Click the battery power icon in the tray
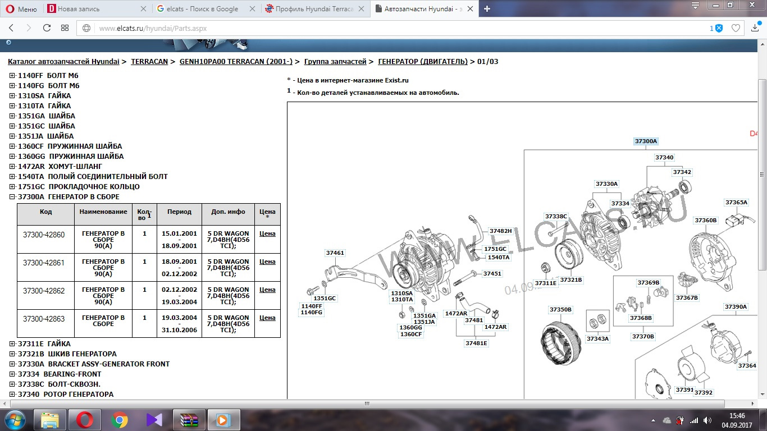Viewport: 767px width, 431px height. (680, 420)
